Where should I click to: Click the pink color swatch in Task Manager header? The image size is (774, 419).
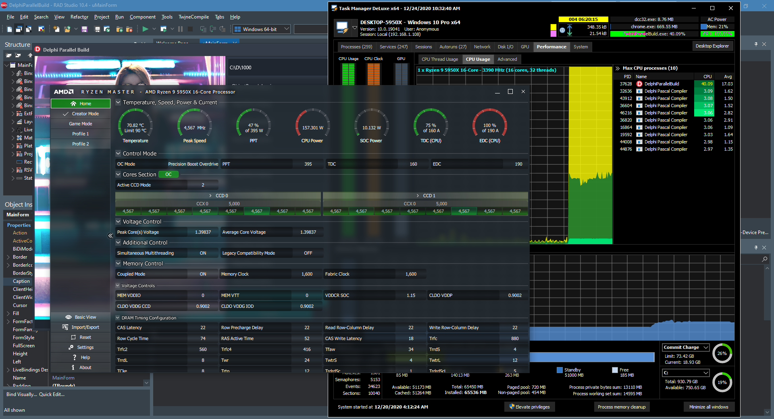[553, 33]
